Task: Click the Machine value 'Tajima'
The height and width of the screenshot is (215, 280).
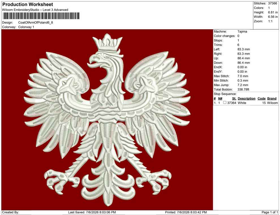Action: tap(242, 32)
